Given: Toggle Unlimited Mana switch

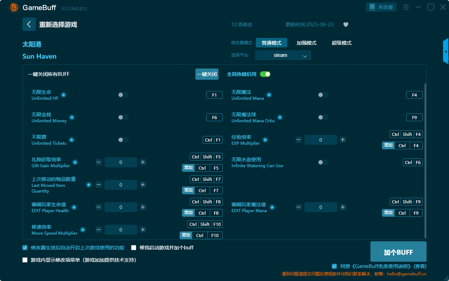Looking at the screenshot, I should point(323,95).
